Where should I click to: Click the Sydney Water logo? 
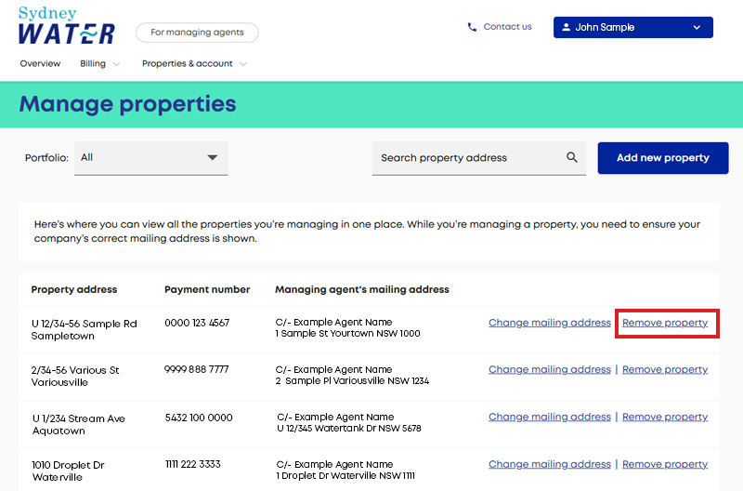point(66,26)
